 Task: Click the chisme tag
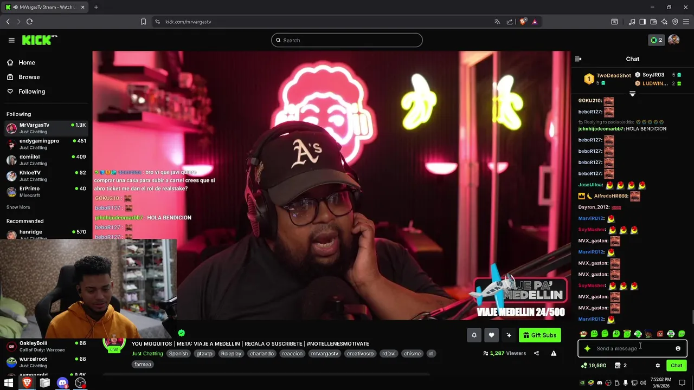pos(412,354)
